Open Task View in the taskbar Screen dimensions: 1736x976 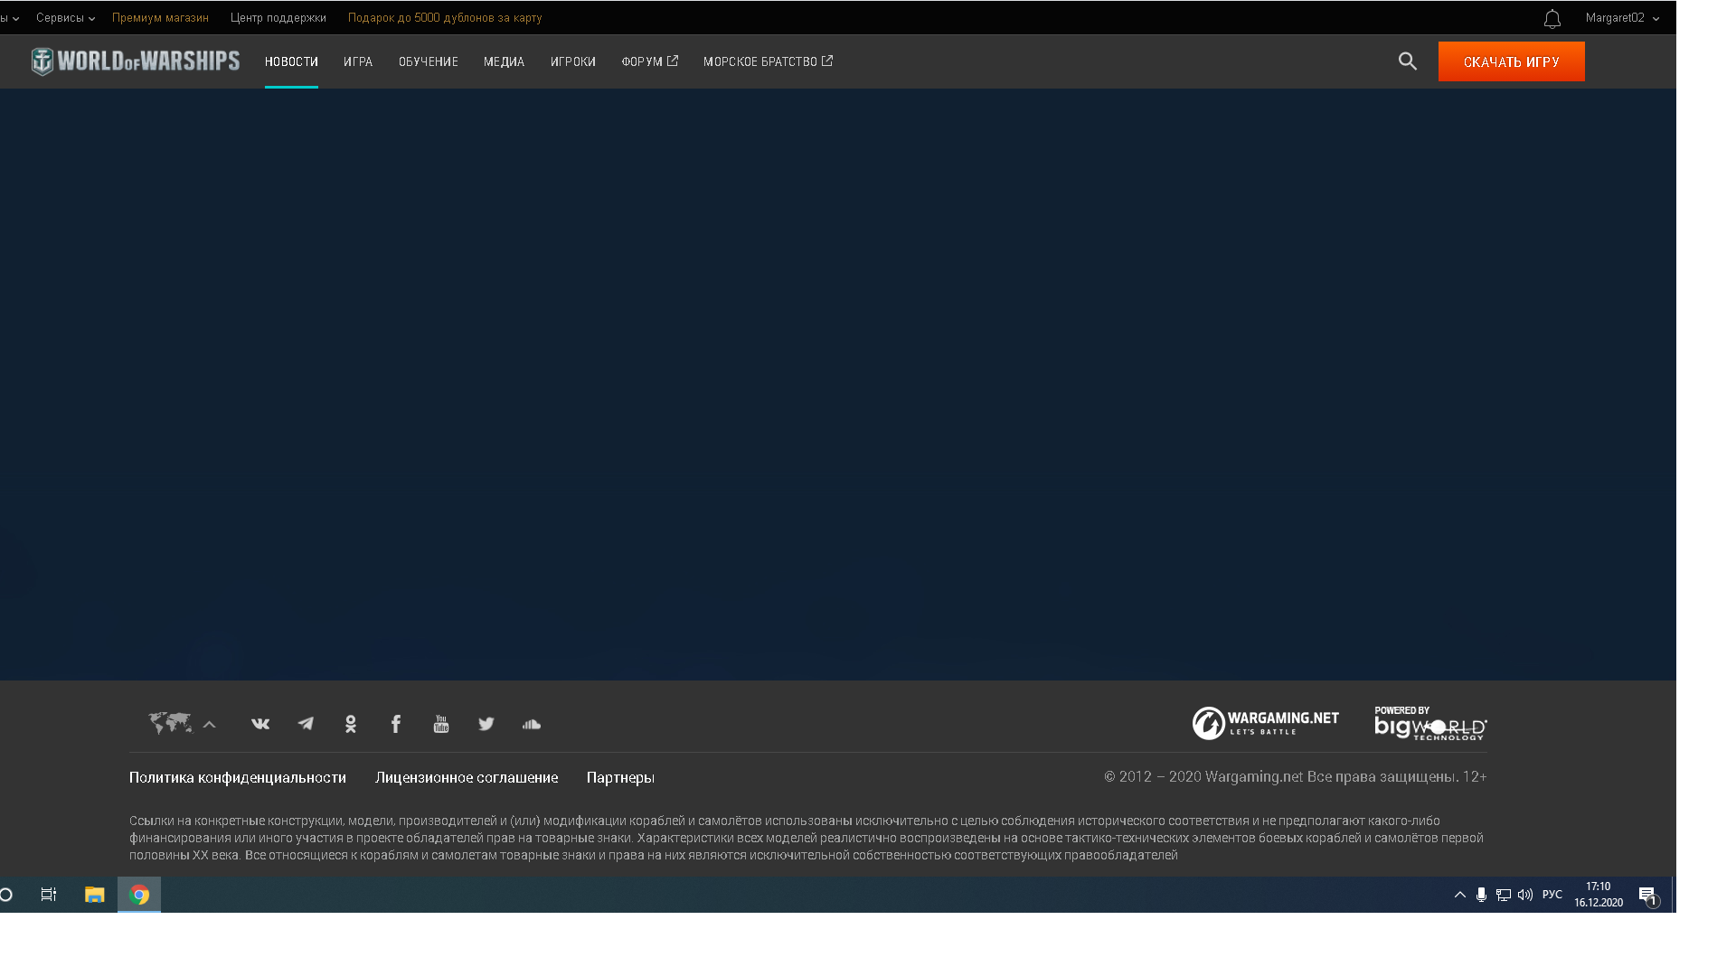pyautogui.click(x=49, y=895)
